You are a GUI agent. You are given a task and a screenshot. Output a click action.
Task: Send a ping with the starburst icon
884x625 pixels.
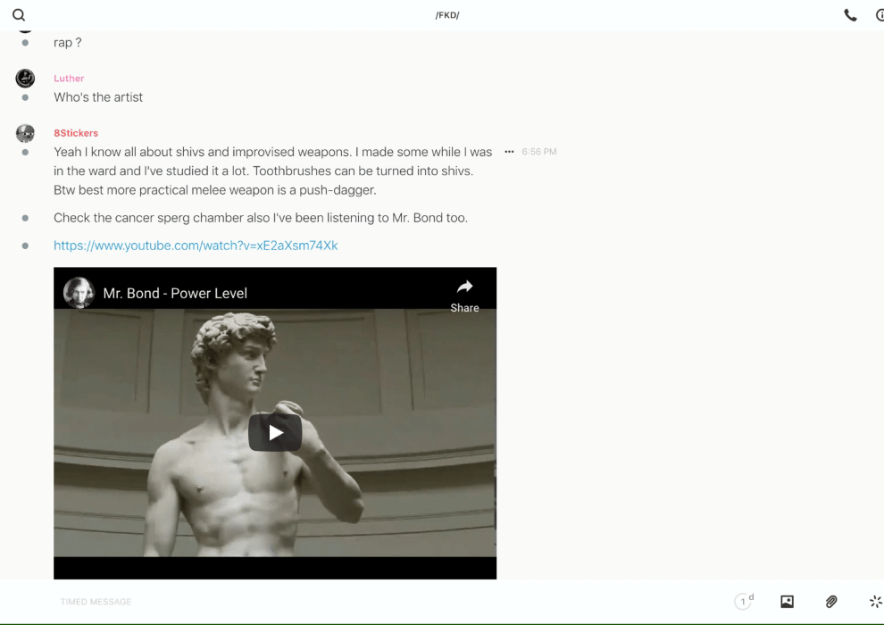pos(875,602)
